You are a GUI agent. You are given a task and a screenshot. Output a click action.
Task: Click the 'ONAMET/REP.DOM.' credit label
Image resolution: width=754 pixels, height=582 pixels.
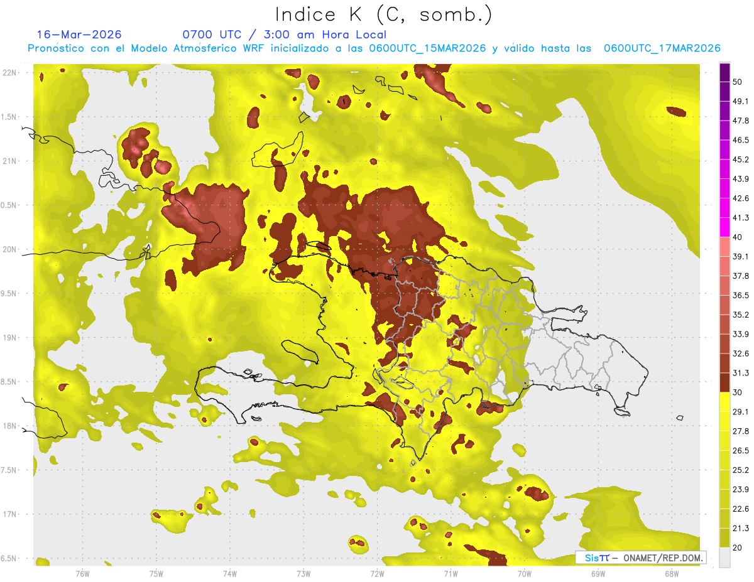(662, 558)
